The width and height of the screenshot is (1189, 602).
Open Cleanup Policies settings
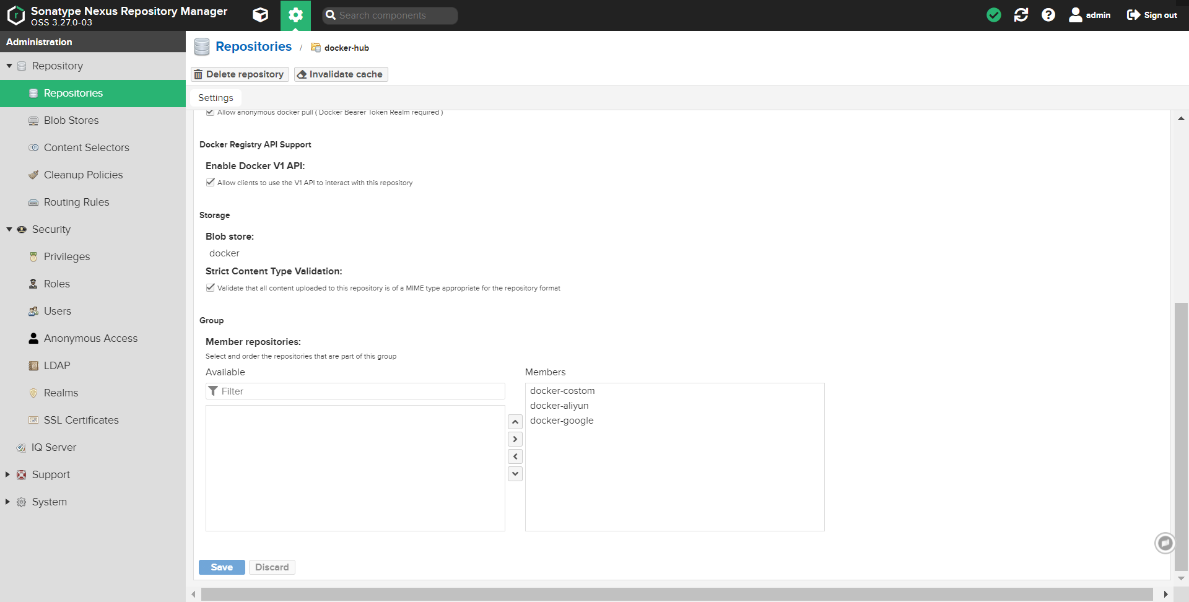click(x=83, y=175)
